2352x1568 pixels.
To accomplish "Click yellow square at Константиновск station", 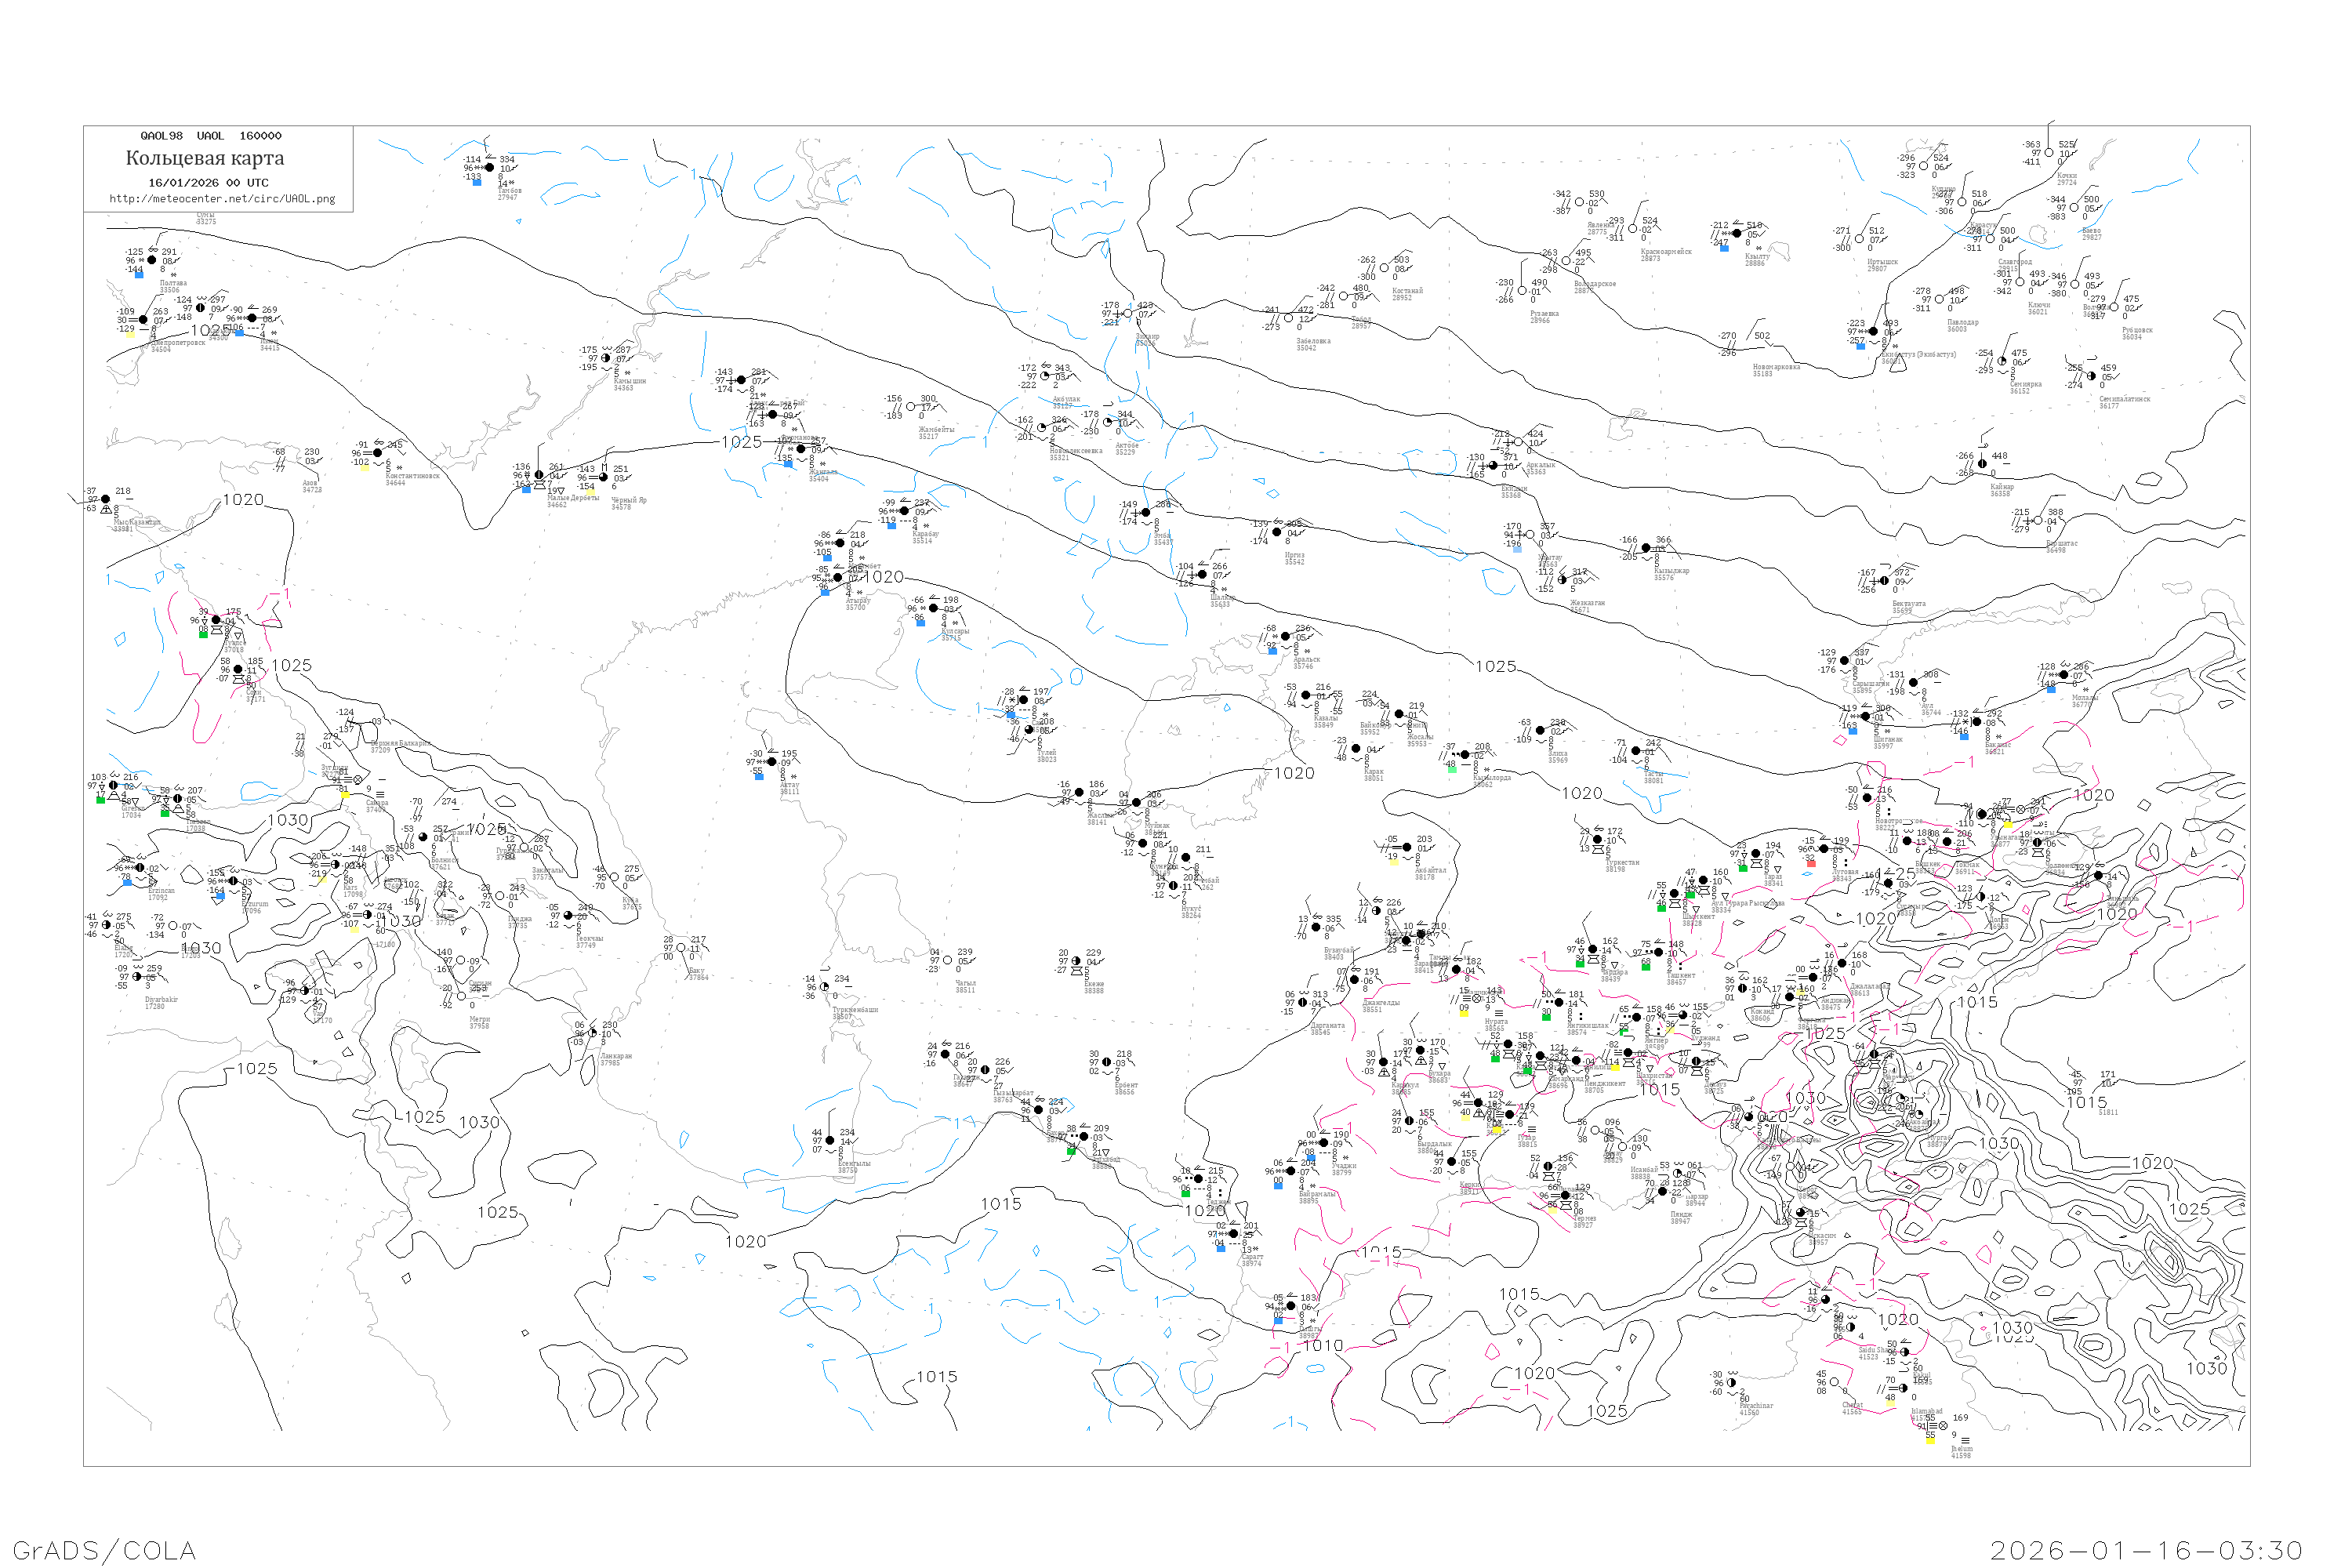I will point(364,468).
